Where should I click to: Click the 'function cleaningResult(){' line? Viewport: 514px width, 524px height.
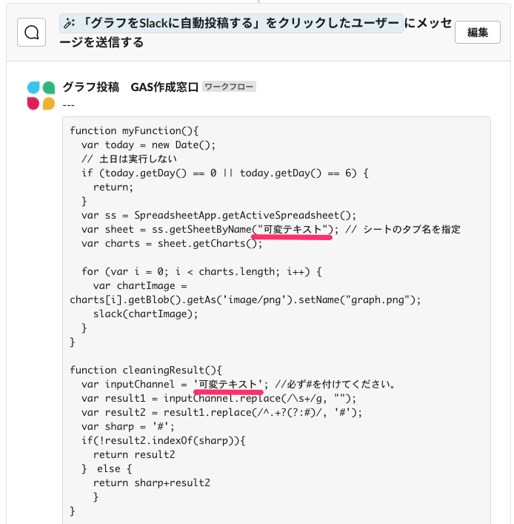tap(146, 371)
